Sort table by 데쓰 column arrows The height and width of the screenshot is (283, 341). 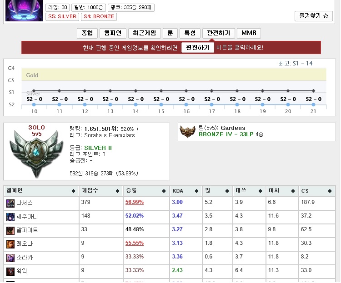point(260,191)
